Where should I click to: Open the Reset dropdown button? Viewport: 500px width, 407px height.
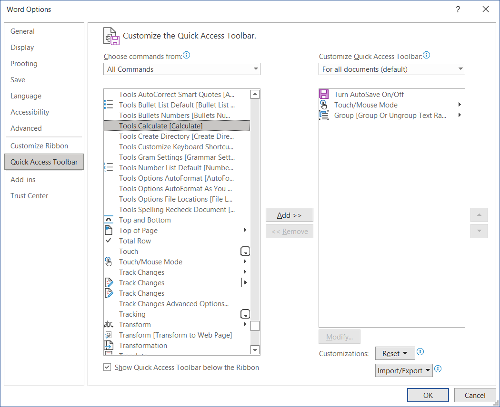395,353
